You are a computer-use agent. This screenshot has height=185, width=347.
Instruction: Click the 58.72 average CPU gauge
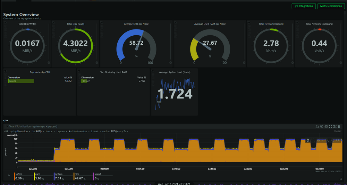click(x=136, y=45)
